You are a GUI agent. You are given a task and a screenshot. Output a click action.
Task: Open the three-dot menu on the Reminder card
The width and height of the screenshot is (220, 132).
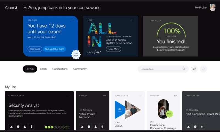tap(72, 20)
